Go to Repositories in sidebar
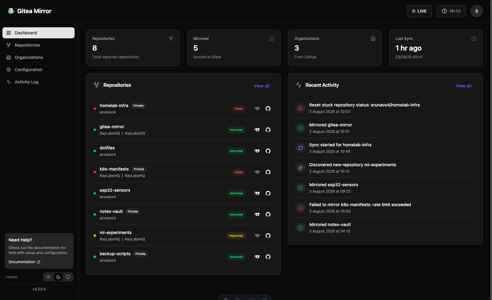The height and width of the screenshot is (300, 492). 38,45
